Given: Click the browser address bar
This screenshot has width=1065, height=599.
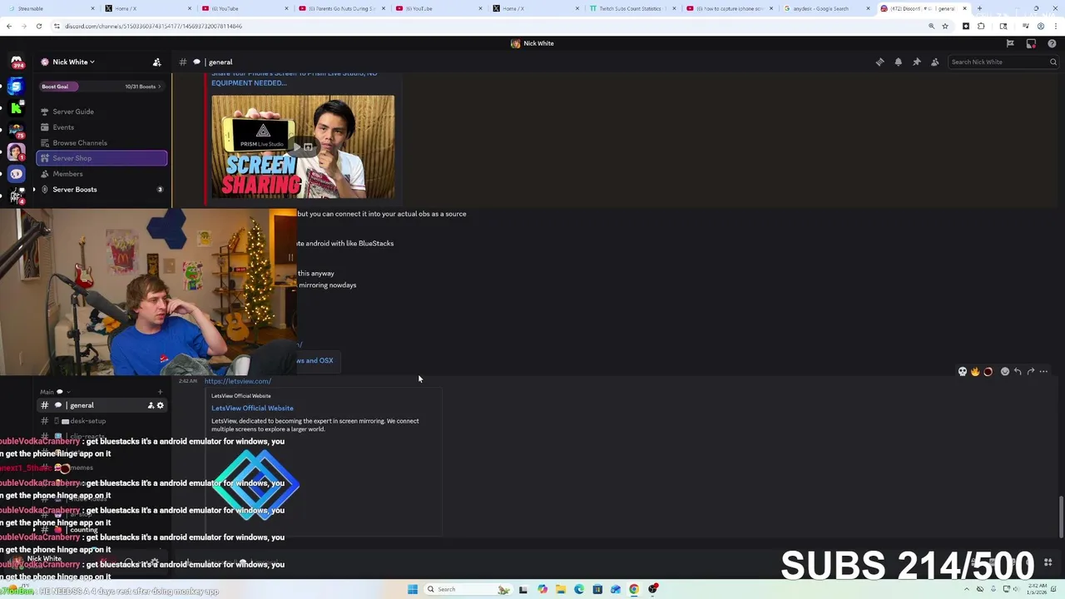Looking at the screenshot, I should (491, 26).
